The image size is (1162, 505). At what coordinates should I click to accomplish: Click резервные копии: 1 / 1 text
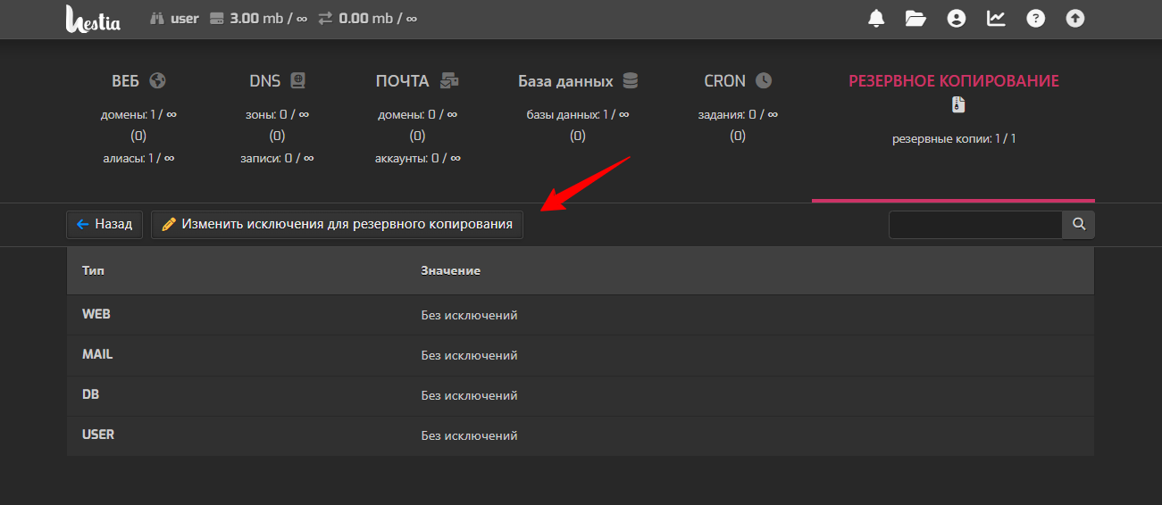click(x=954, y=139)
